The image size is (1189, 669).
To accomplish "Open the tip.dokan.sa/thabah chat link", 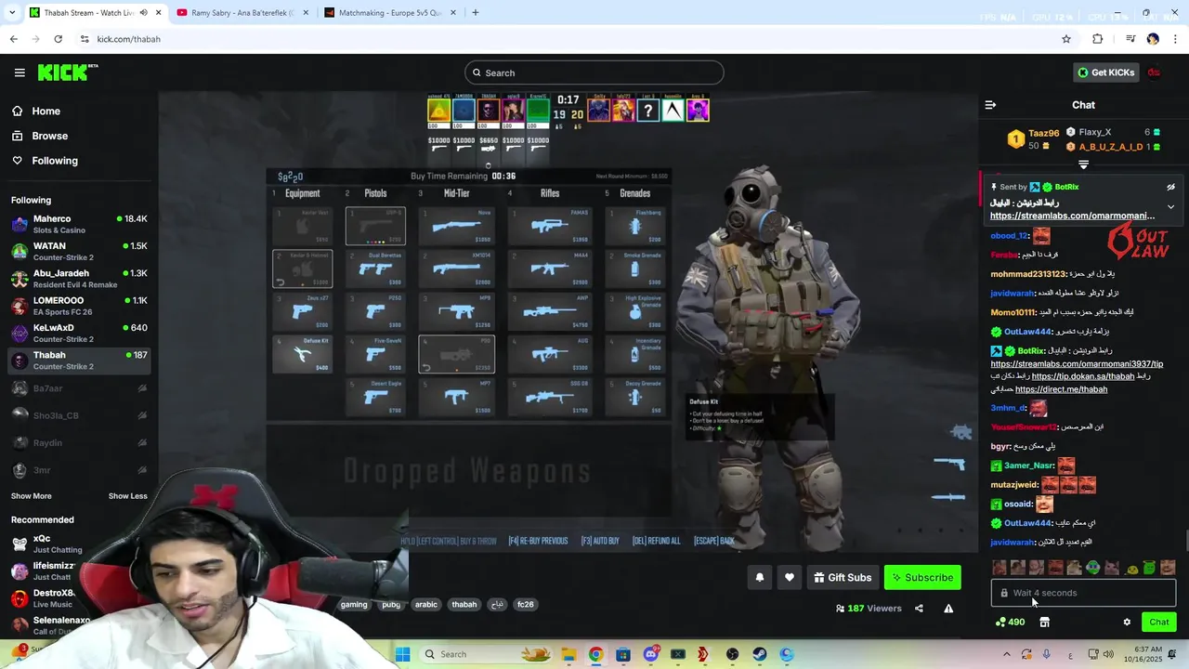I will 1083,376.
